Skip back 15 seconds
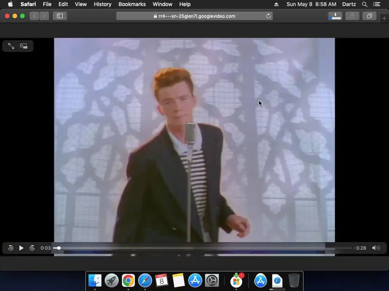389x291 pixels. click(x=11, y=248)
